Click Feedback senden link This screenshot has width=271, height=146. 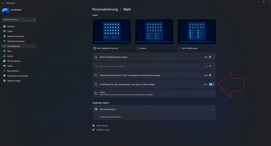point(103,130)
